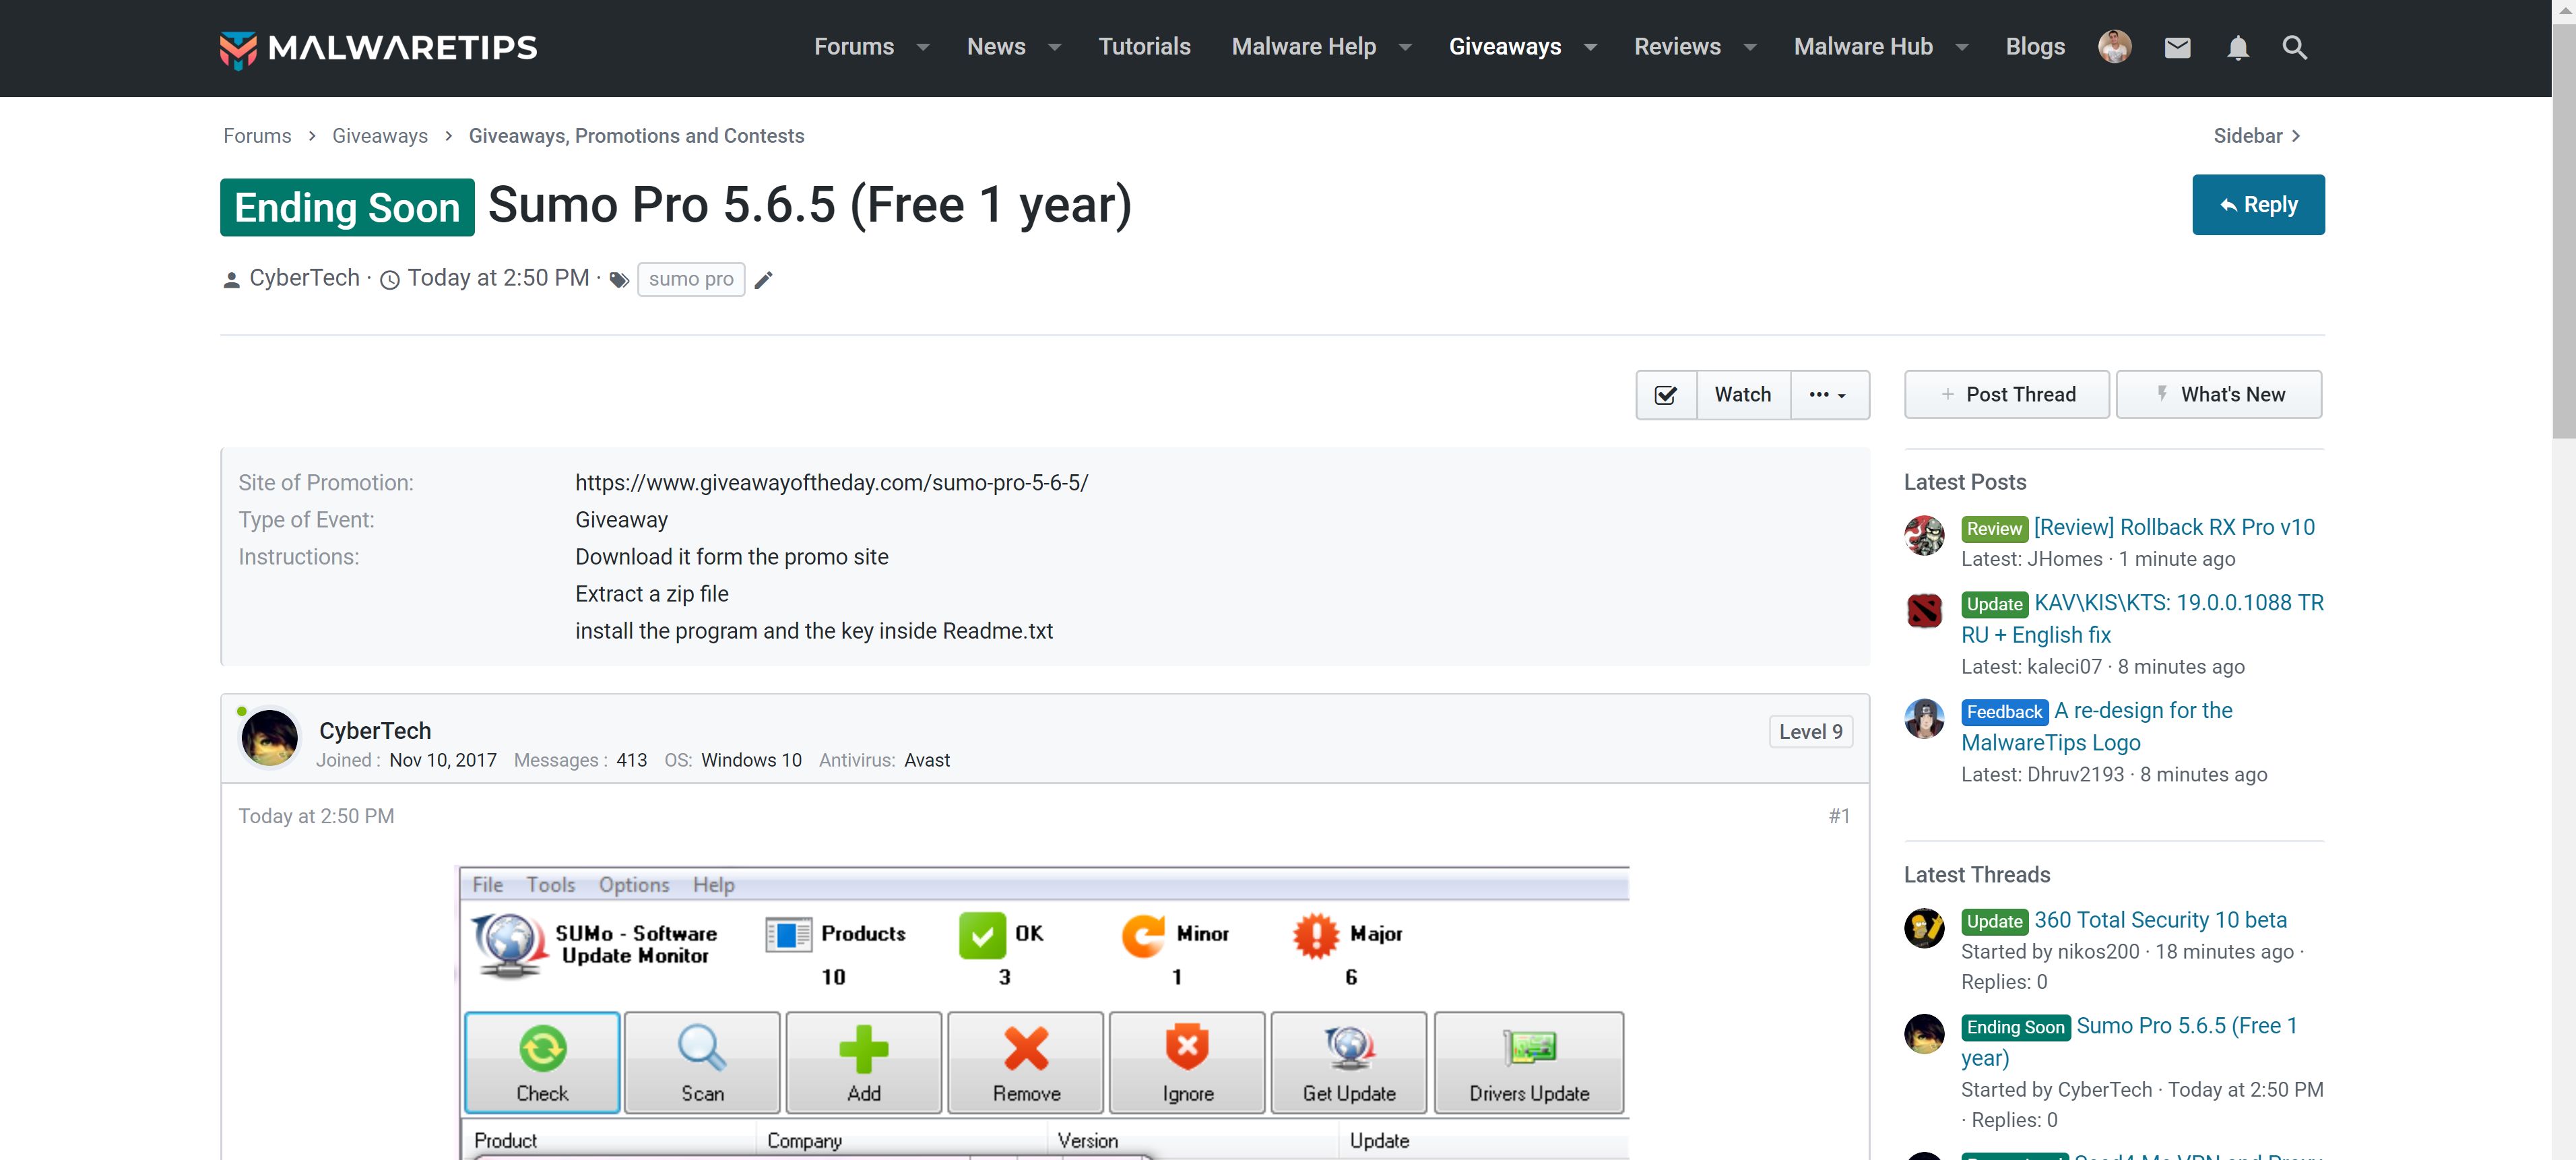
Task: Toggle Watch on this thread
Action: click(x=1742, y=395)
